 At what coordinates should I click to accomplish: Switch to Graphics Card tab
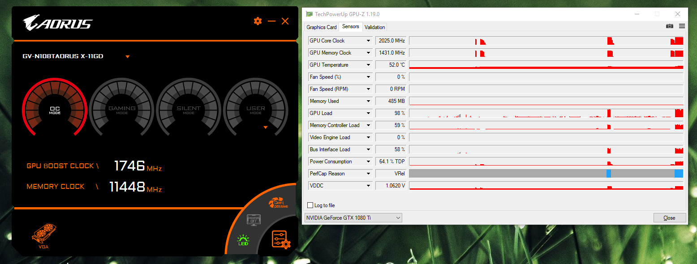(x=321, y=27)
